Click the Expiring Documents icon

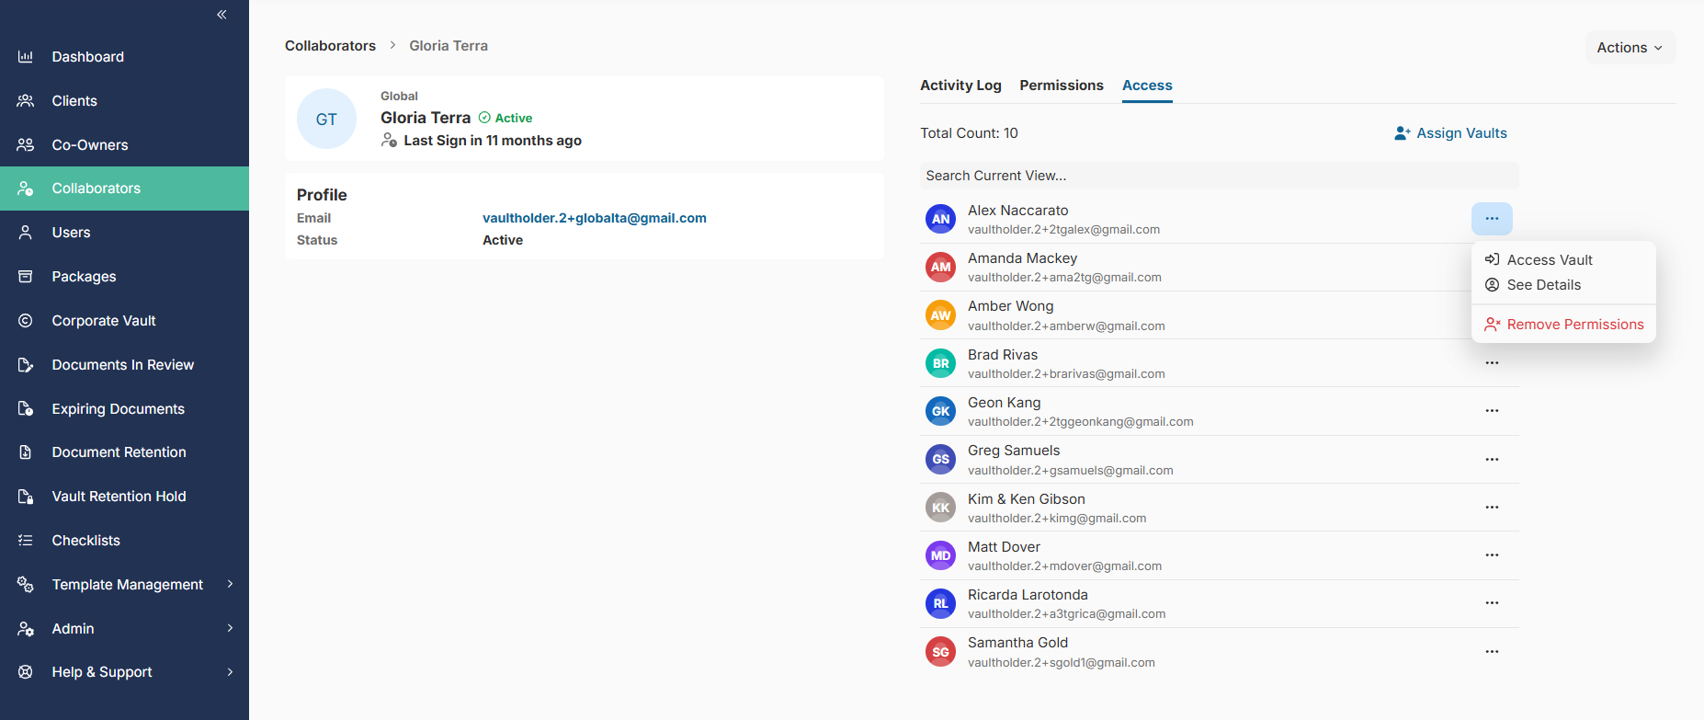pyautogui.click(x=26, y=409)
